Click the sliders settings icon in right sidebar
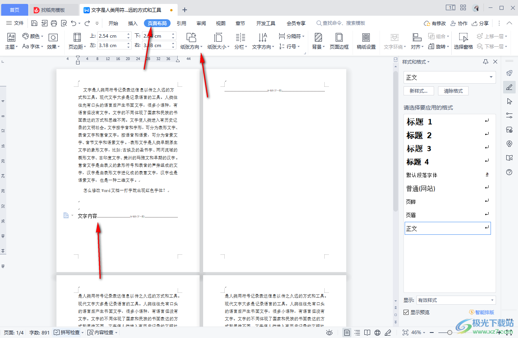This screenshot has height=338, width=518. tap(509, 115)
